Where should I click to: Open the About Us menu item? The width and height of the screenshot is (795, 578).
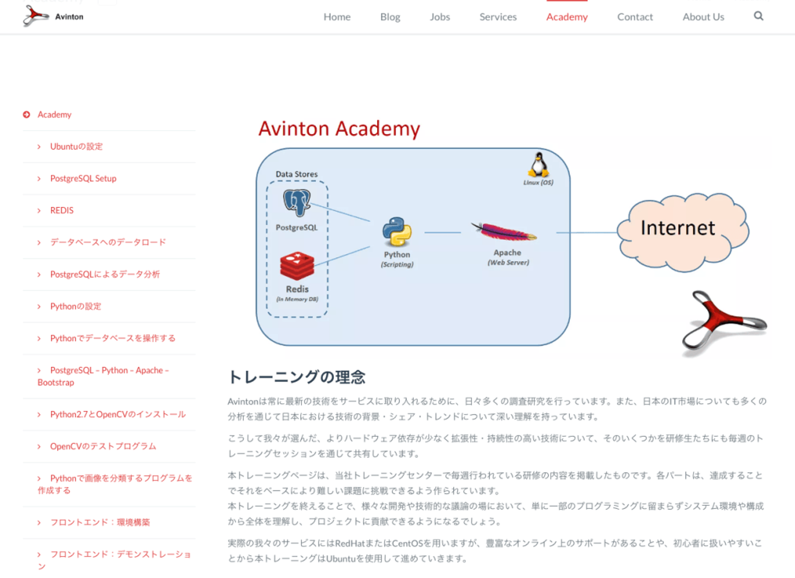click(x=703, y=17)
